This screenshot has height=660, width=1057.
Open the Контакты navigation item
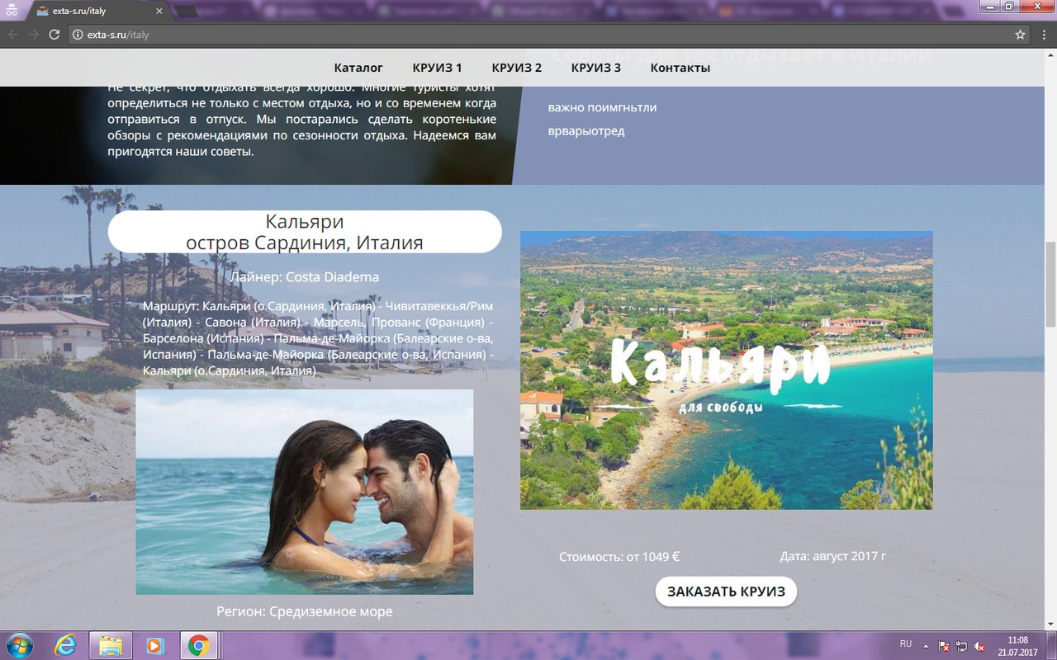pos(680,68)
